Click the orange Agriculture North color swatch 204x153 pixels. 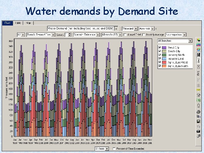point(164,66)
